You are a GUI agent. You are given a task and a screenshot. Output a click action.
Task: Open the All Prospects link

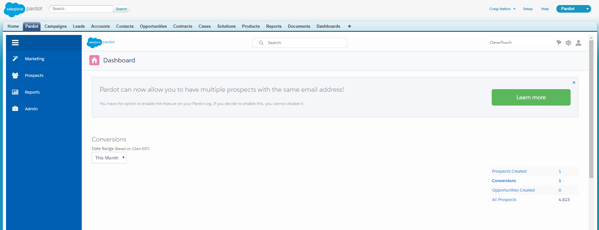504,200
